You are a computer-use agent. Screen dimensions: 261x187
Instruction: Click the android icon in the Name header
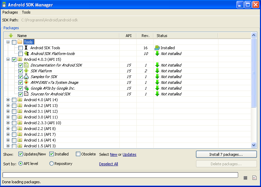click(x=11, y=35)
